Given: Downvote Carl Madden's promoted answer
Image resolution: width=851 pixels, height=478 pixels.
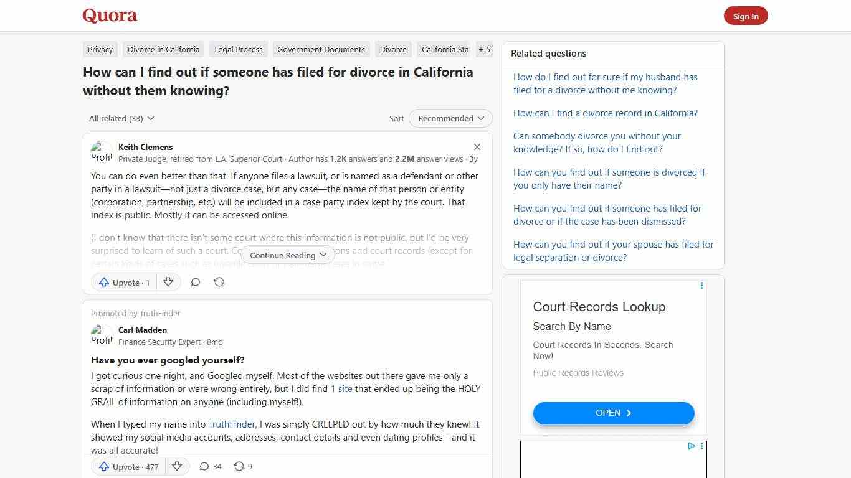Looking at the screenshot, I should click(177, 466).
